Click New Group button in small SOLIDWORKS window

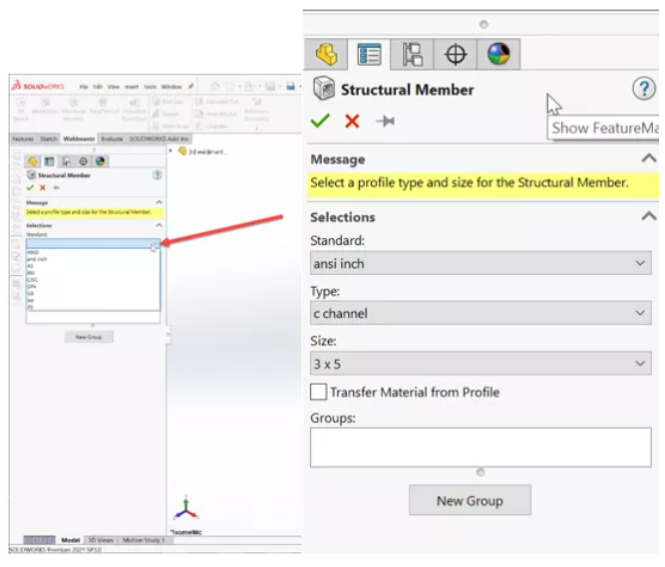tap(89, 337)
